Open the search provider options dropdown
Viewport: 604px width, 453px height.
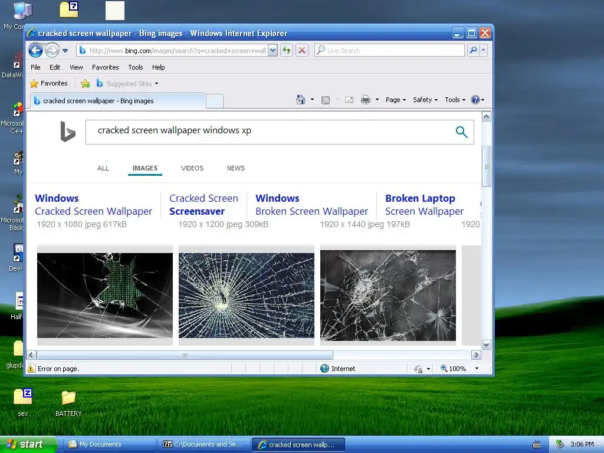(x=484, y=50)
